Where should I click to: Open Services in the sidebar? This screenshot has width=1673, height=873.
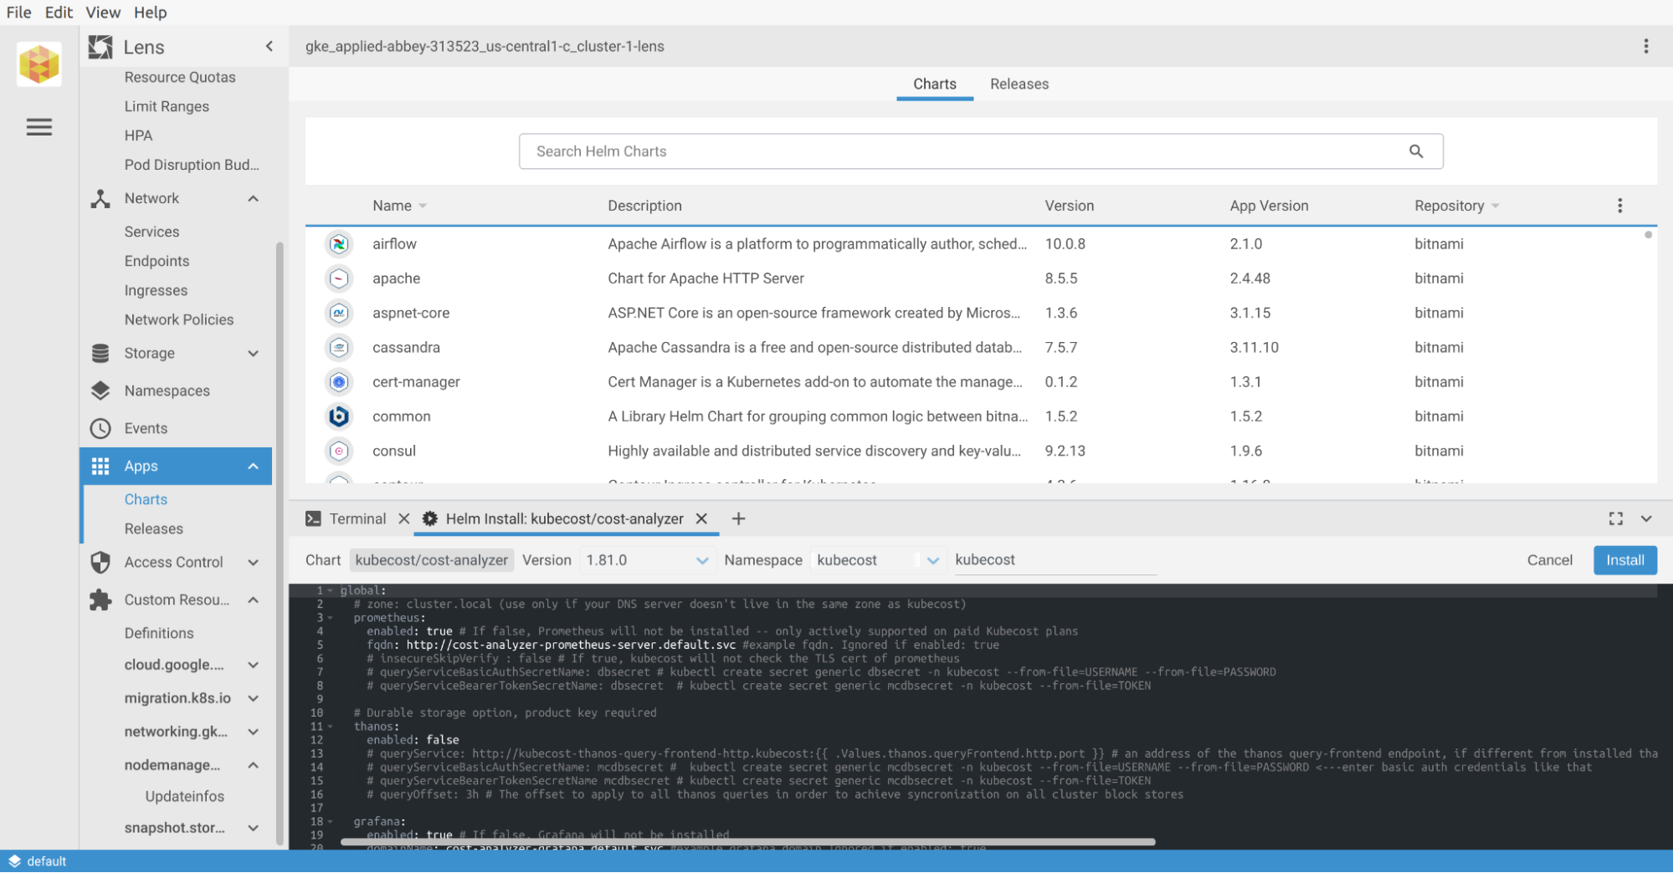pos(151,232)
